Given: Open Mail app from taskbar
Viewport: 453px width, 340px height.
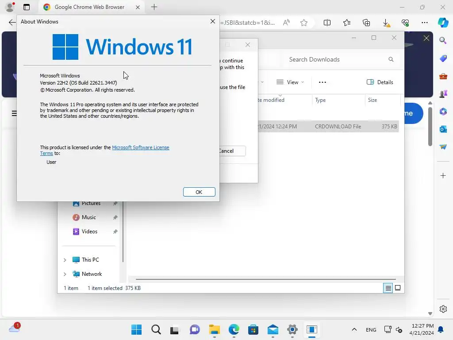Looking at the screenshot, I should point(273,329).
